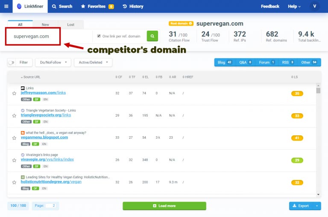Switch to the New links tab

point(45,25)
